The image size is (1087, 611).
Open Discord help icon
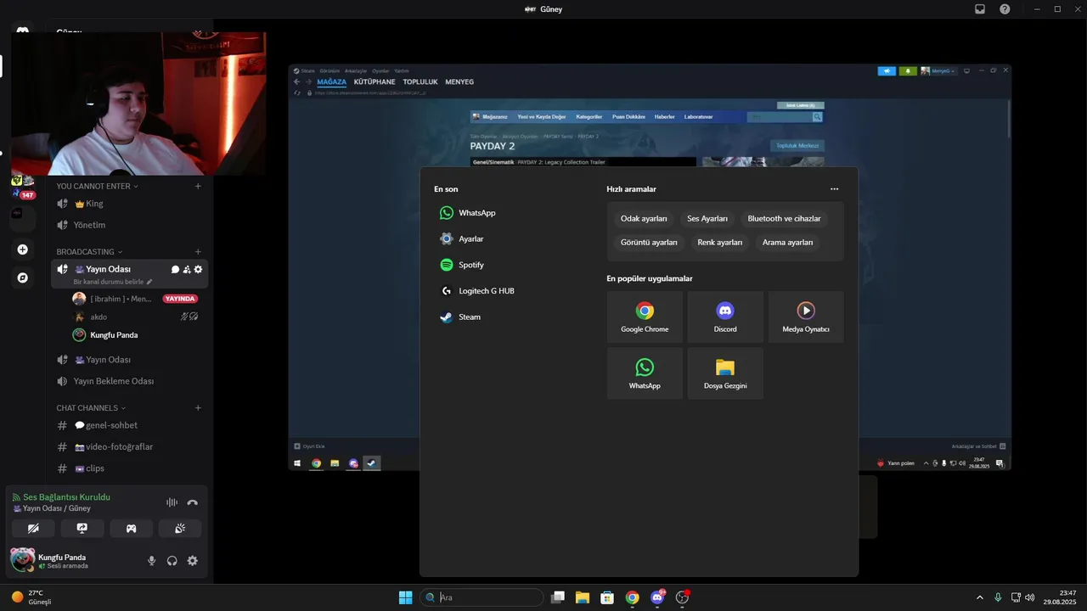tap(1005, 9)
